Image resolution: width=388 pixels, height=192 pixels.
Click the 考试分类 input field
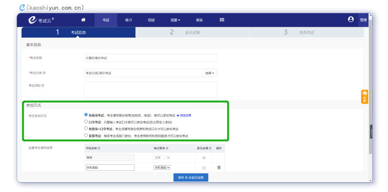(143, 73)
